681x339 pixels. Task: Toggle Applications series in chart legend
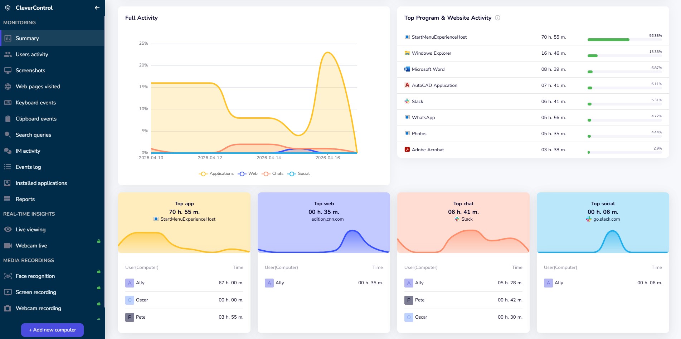(216, 173)
